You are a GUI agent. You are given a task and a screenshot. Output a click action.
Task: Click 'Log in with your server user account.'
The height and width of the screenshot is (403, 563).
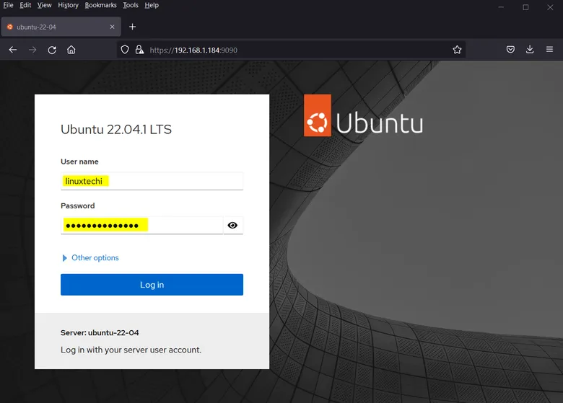[x=131, y=350]
